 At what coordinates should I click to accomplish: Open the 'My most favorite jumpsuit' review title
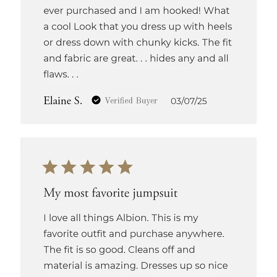[110, 193]
